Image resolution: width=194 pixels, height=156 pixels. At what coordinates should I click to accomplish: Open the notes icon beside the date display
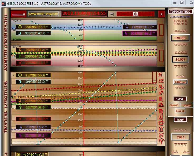[x=112, y=14]
